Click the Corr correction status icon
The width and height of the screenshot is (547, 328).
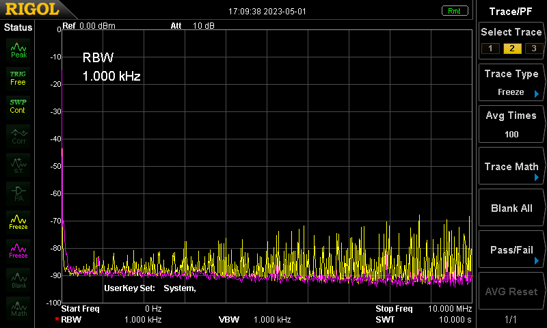click(18, 136)
